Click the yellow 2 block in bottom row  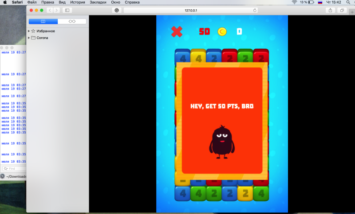pos(245,194)
